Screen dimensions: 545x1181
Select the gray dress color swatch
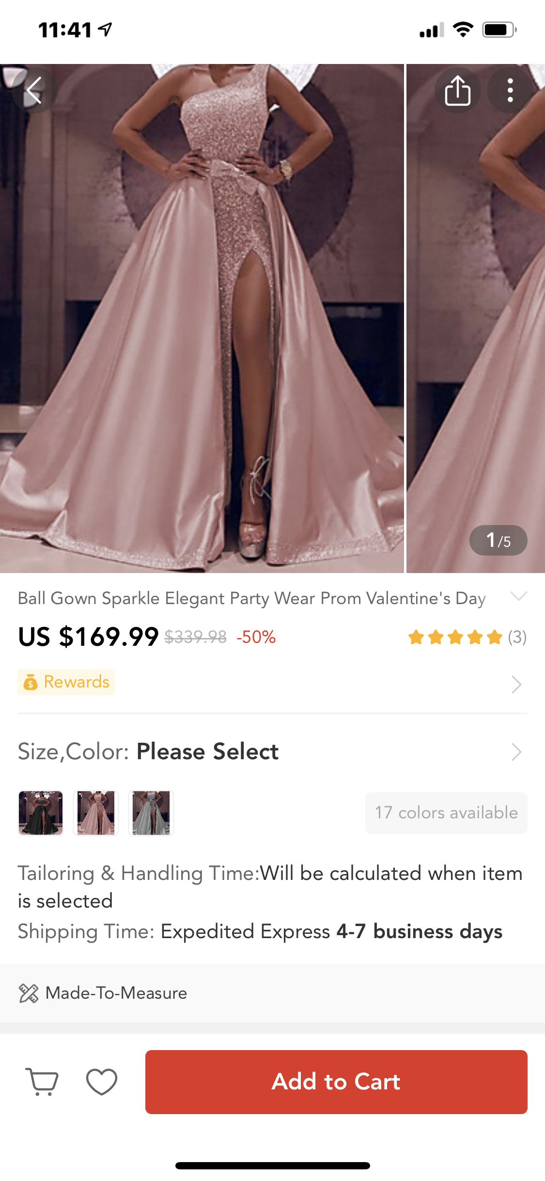[x=151, y=813]
